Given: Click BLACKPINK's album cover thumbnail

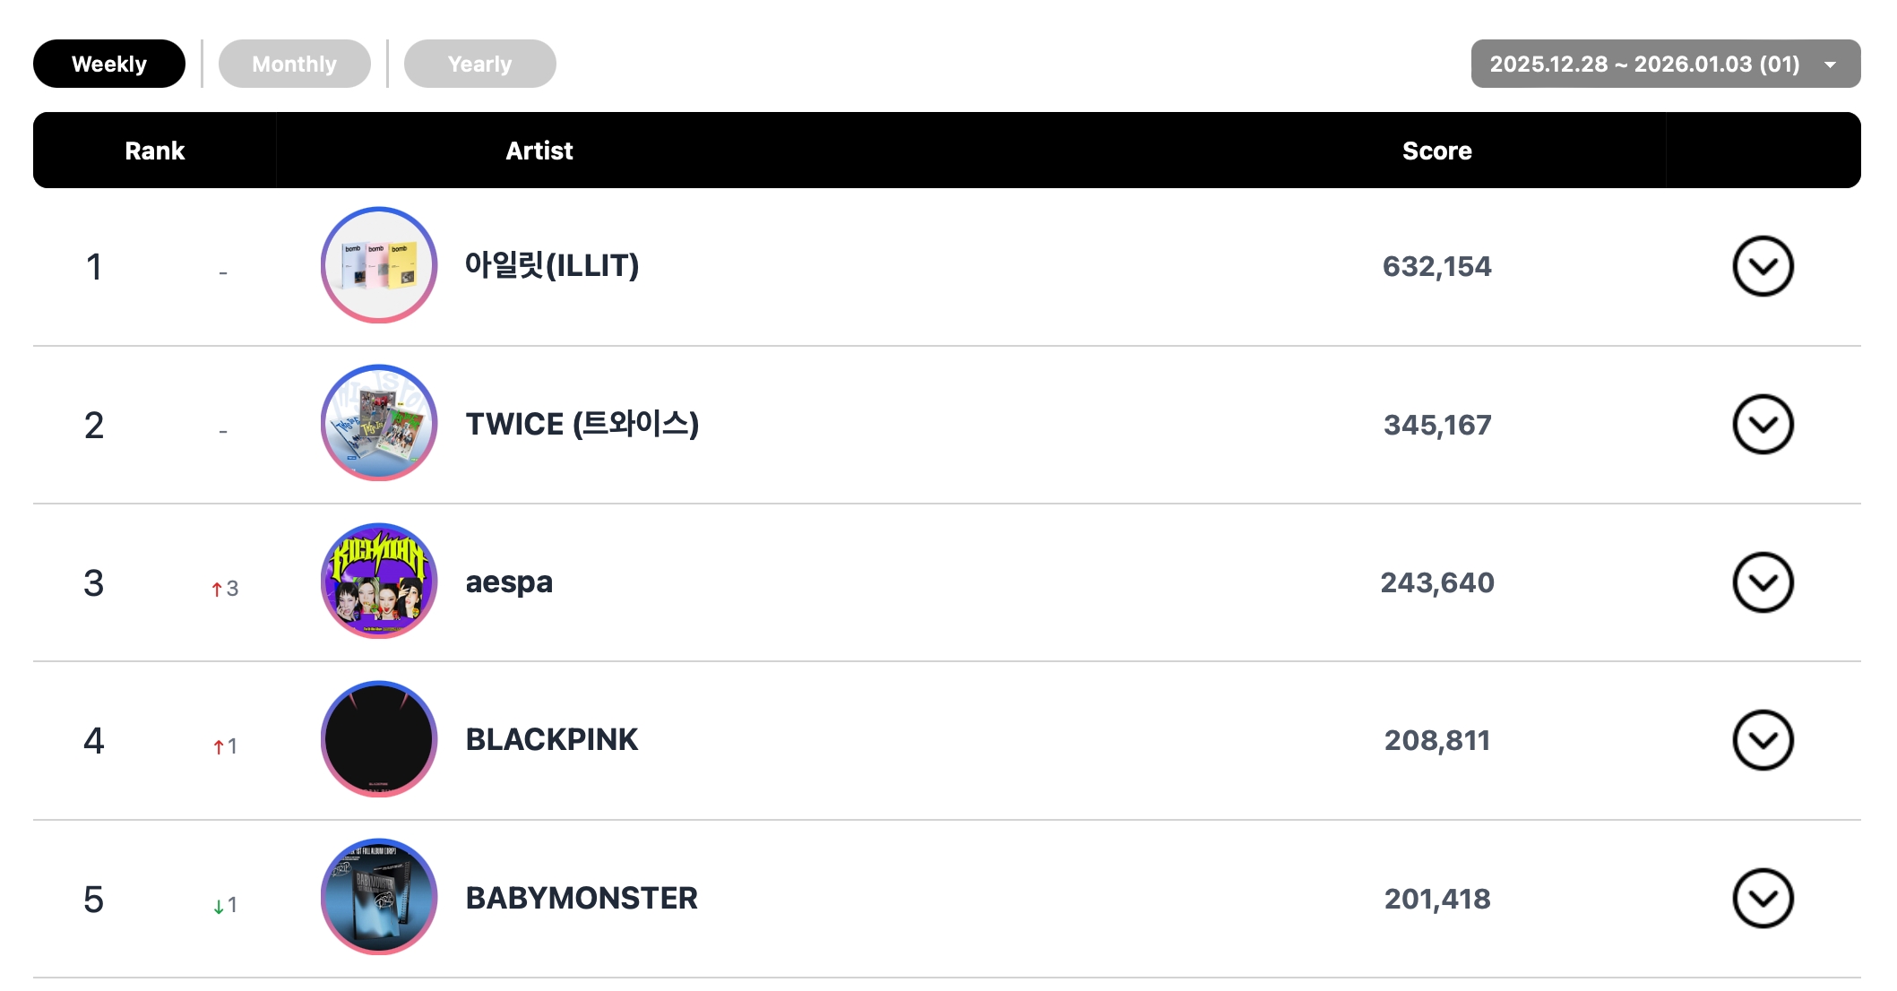Looking at the screenshot, I should [x=379, y=739].
